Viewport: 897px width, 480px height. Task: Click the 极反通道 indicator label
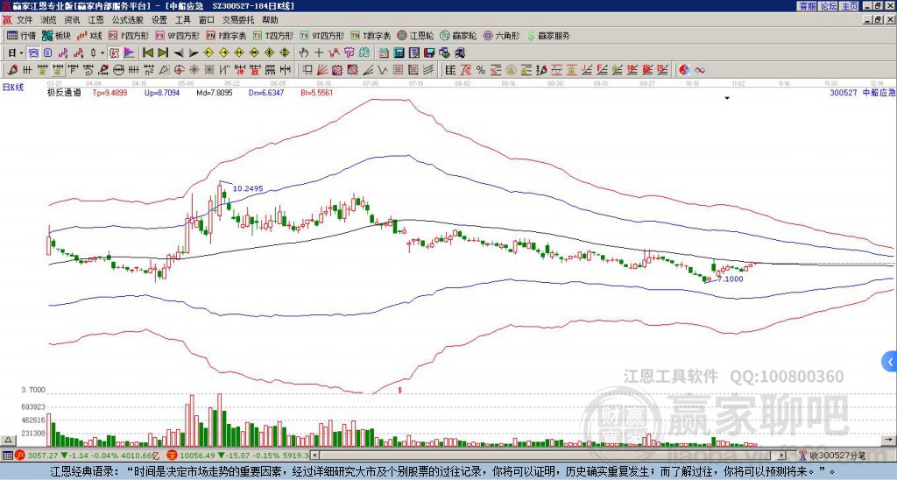coord(64,92)
